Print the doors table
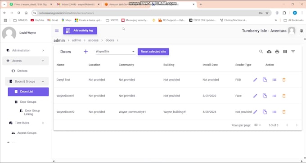 [x=277, y=52]
